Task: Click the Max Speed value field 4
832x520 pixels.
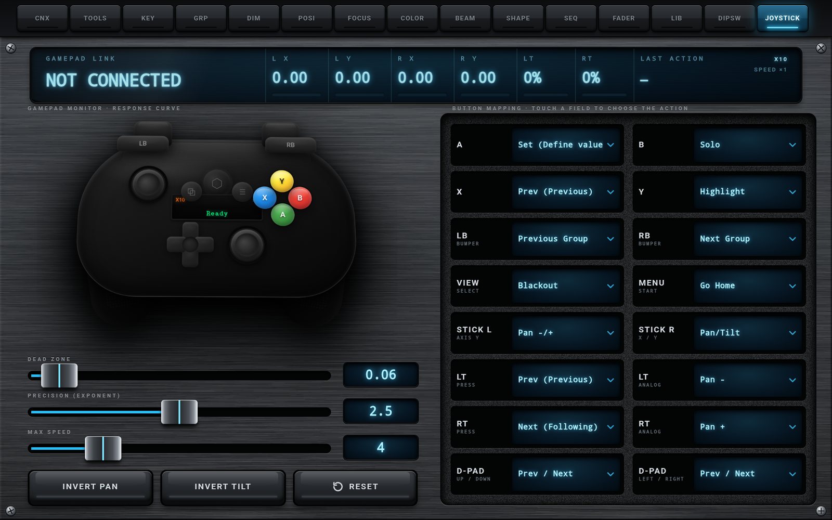Action: 381,448
